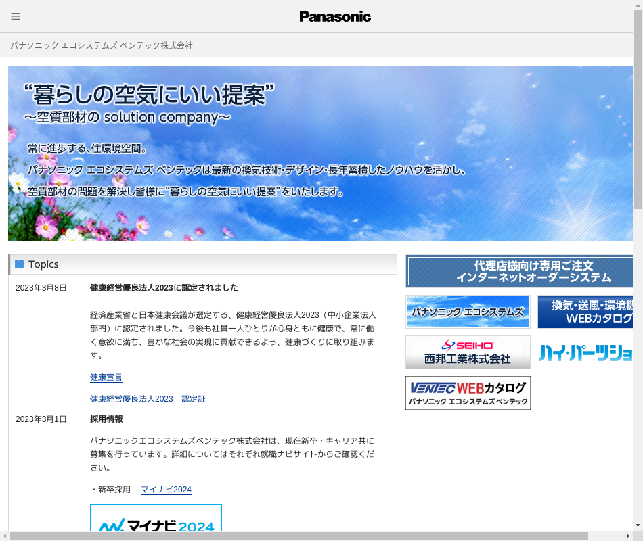This screenshot has width=643, height=541.
Task: Click the horizontal scrollbar left arrow
Action: (5, 536)
